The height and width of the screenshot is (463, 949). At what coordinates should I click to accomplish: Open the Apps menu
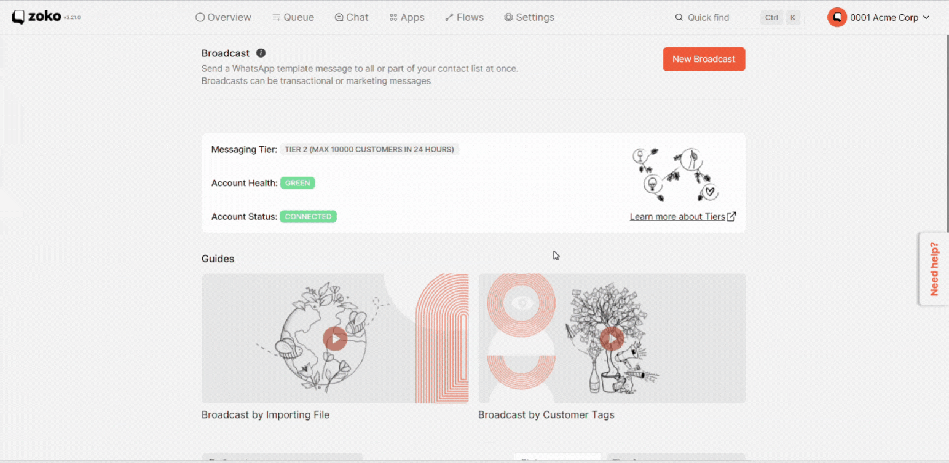[x=407, y=17]
